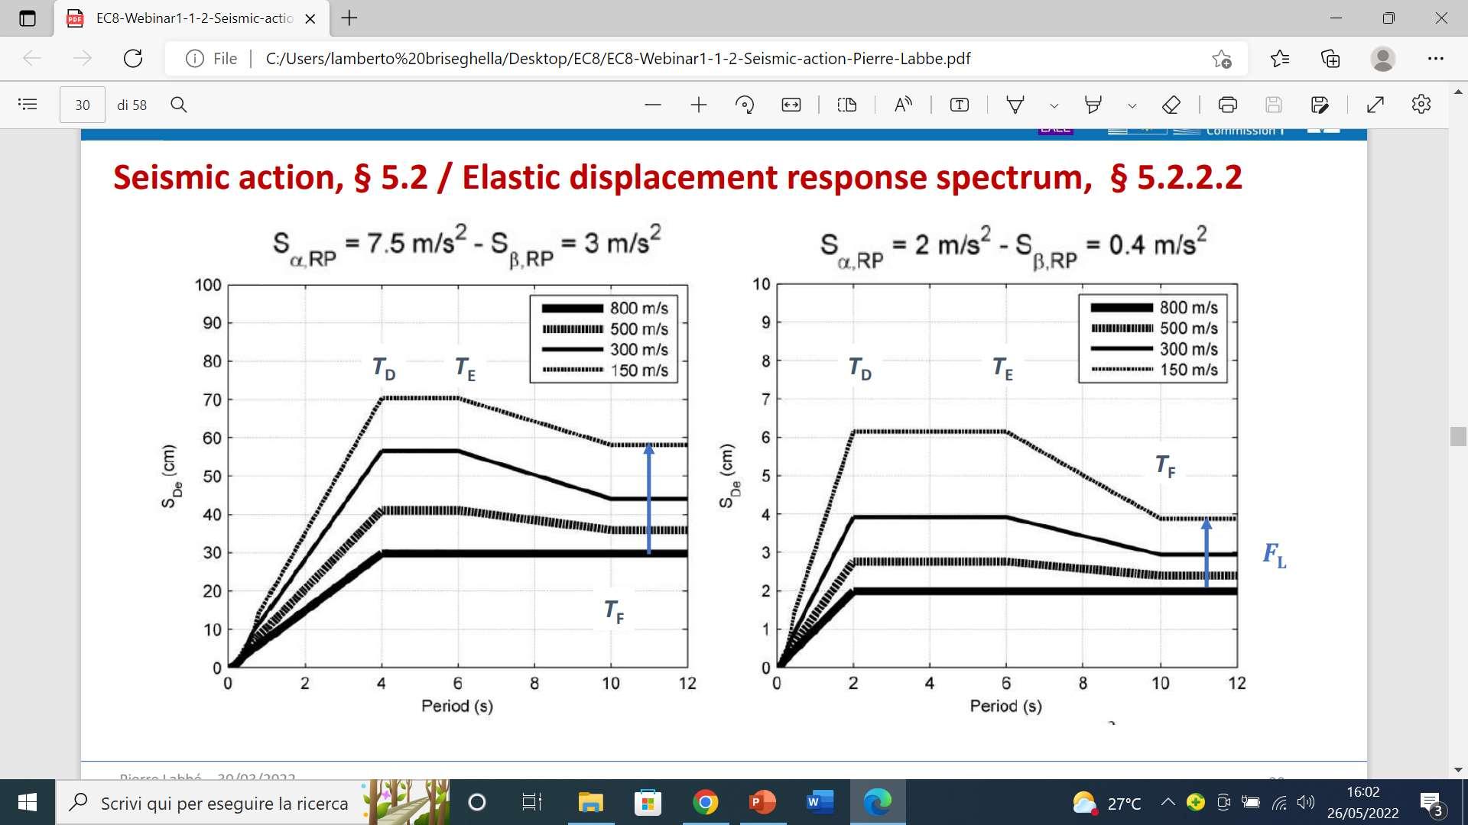Viewport: 1468px width, 825px height.
Task: Expand the Draw pen options dropdown
Action: (1054, 105)
